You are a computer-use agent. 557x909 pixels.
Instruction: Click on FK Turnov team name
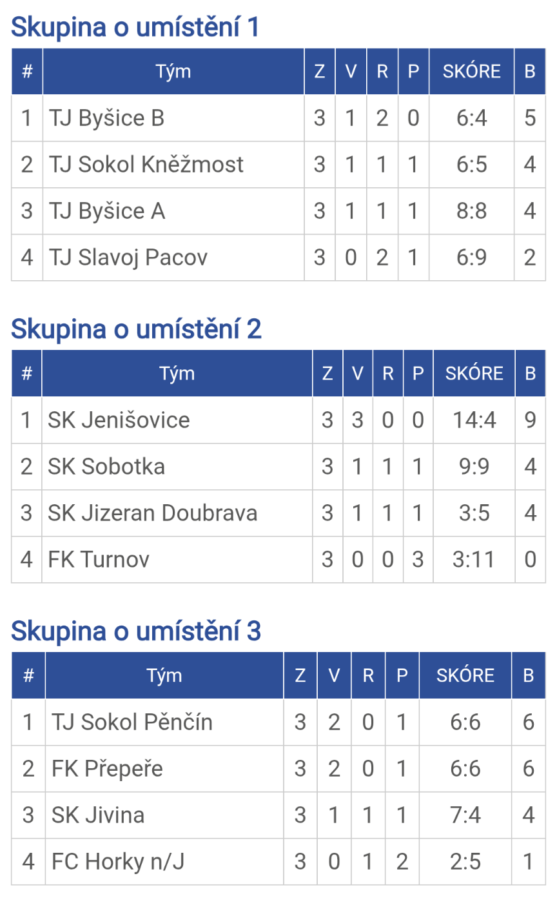pyautogui.click(x=99, y=560)
